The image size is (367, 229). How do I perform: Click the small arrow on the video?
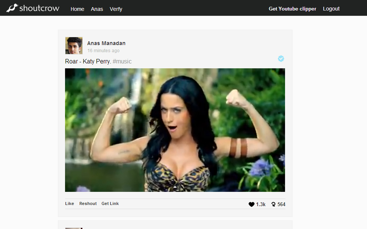(x=175, y=187)
